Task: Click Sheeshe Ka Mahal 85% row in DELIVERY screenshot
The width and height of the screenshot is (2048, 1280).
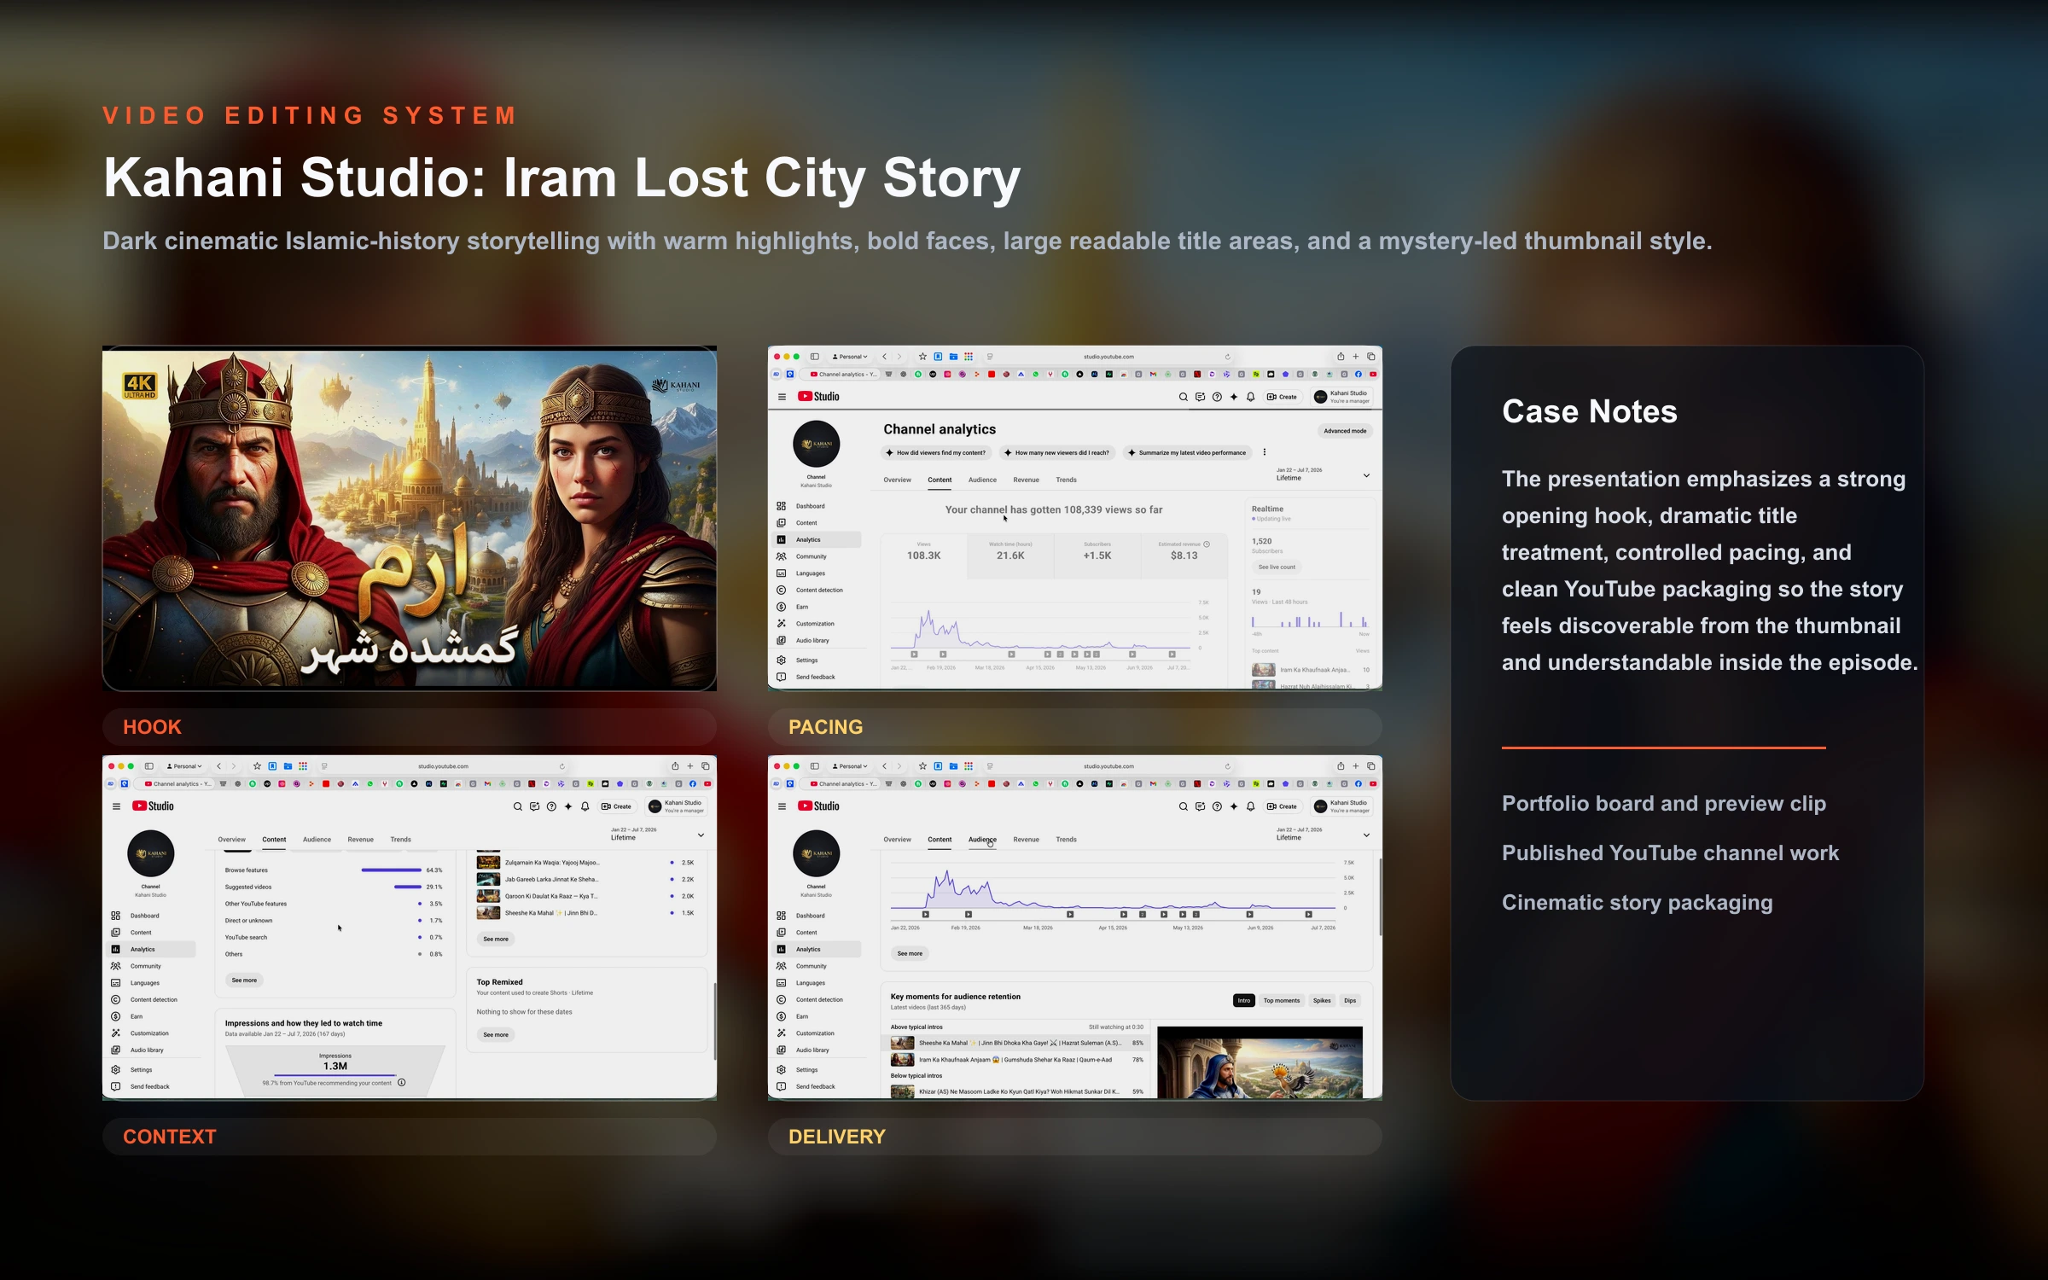Action: (x=1015, y=1043)
